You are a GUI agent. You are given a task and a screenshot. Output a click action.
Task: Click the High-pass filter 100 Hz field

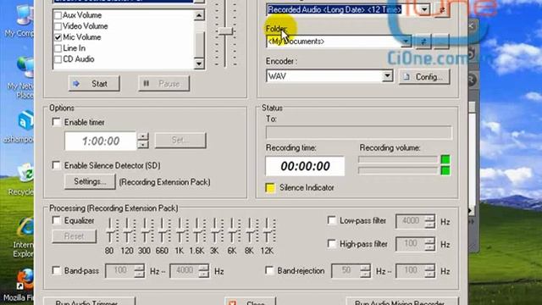point(410,244)
